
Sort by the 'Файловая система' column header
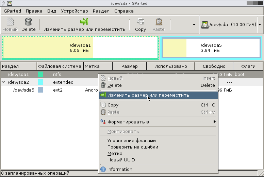60,66
